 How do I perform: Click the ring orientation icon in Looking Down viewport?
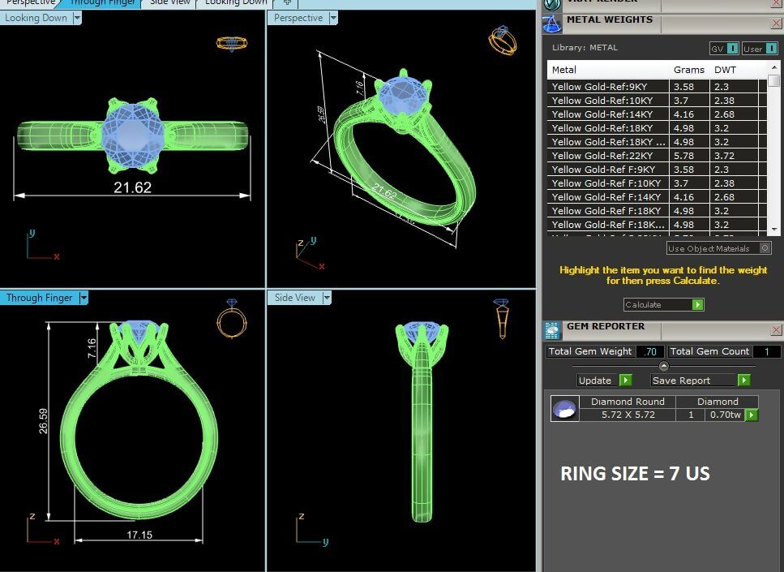coord(232,44)
